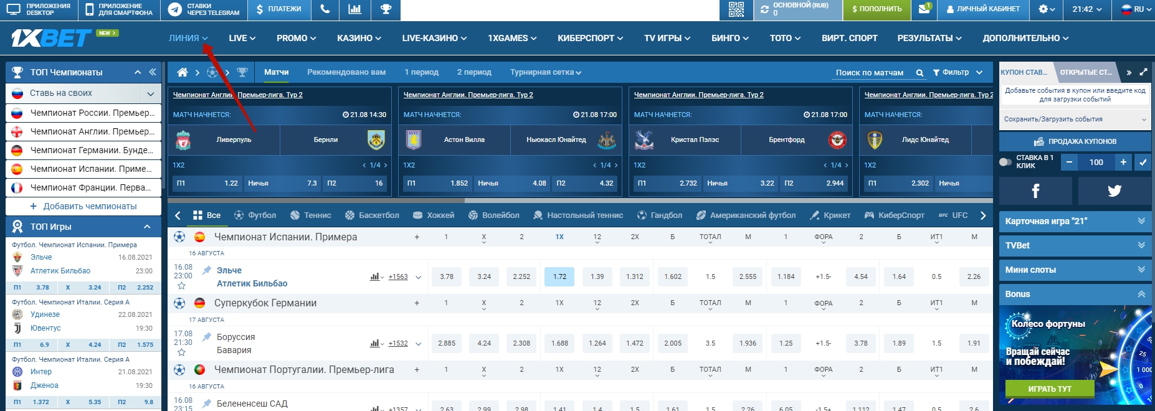Select the Теннис sport filter

[310, 215]
